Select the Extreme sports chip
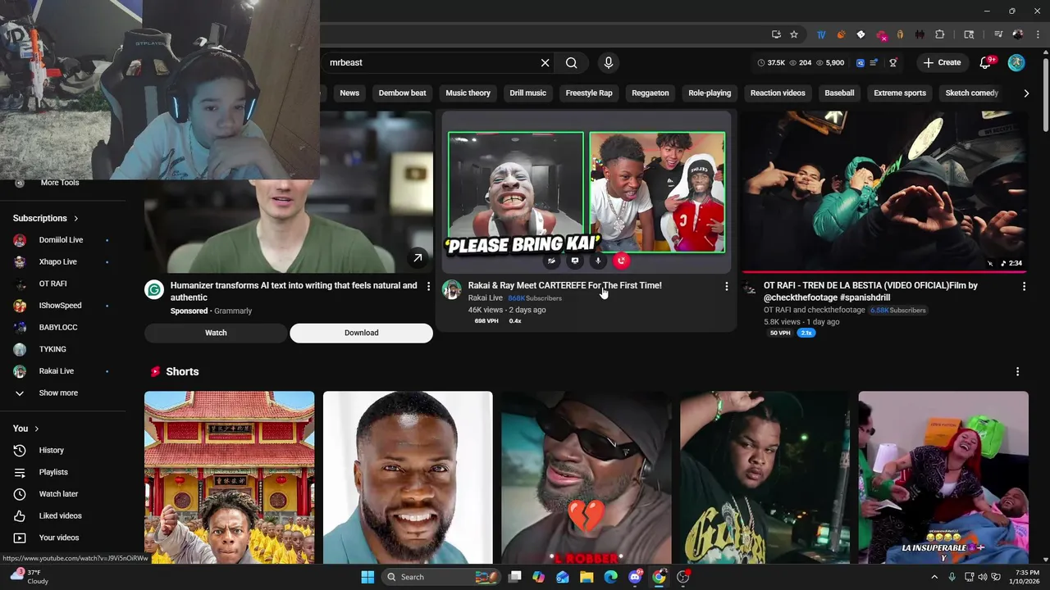 coord(900,93)
